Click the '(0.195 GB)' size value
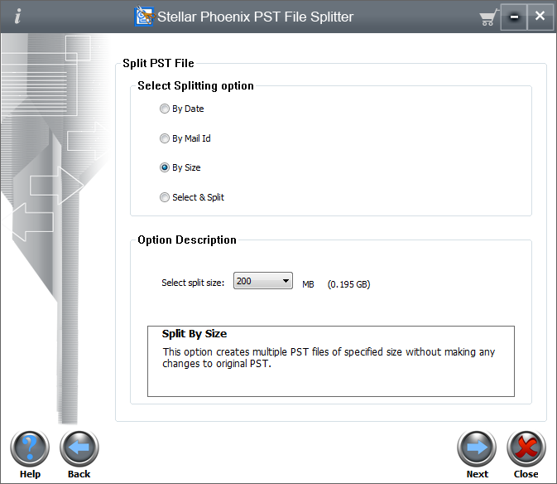557x484 pixels. [348, 284]
